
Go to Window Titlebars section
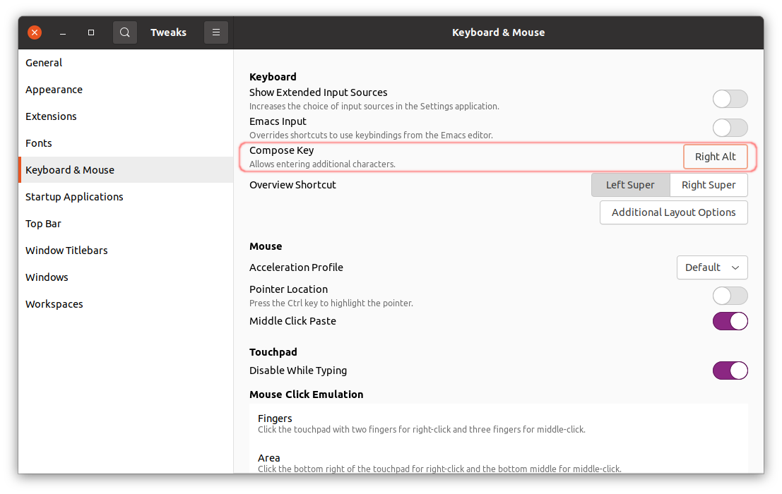pos(126,251)
